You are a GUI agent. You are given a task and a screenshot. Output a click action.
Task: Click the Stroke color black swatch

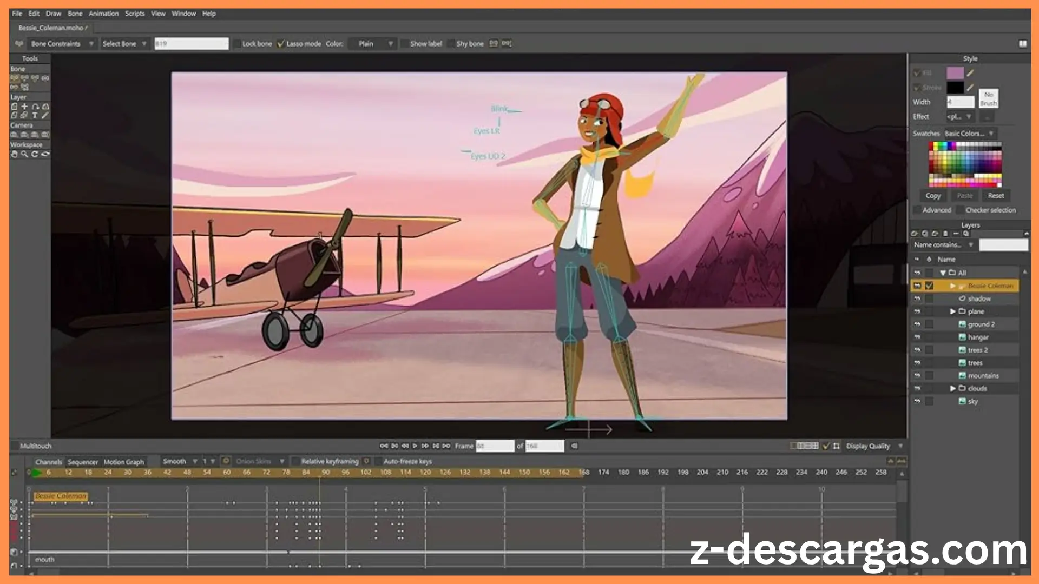pos(955,87)
